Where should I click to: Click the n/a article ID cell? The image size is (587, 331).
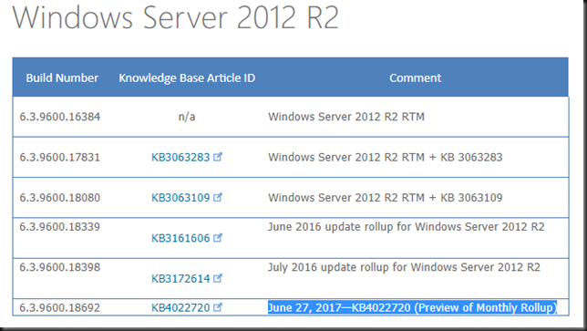pos(187,117)
